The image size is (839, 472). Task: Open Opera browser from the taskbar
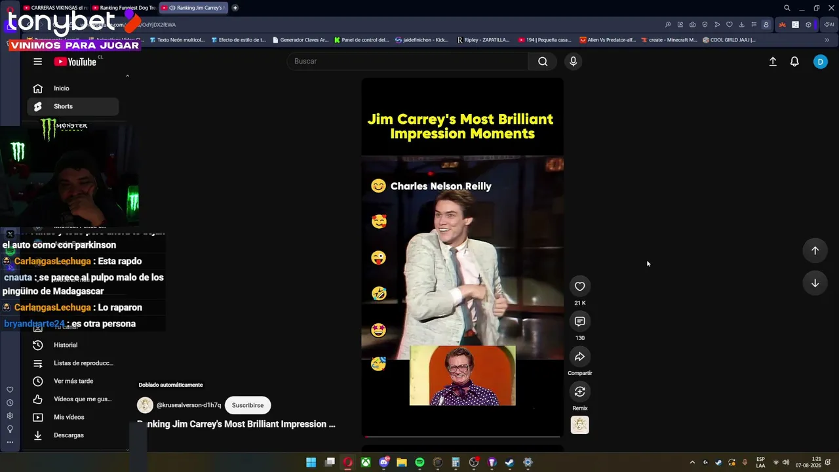tap(347, 462)
